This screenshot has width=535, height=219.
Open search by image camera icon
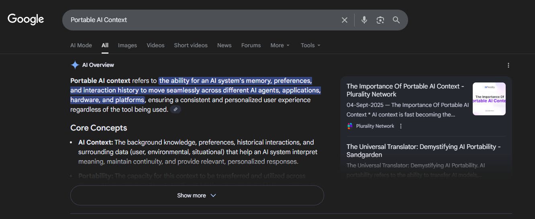click(380, 20)
